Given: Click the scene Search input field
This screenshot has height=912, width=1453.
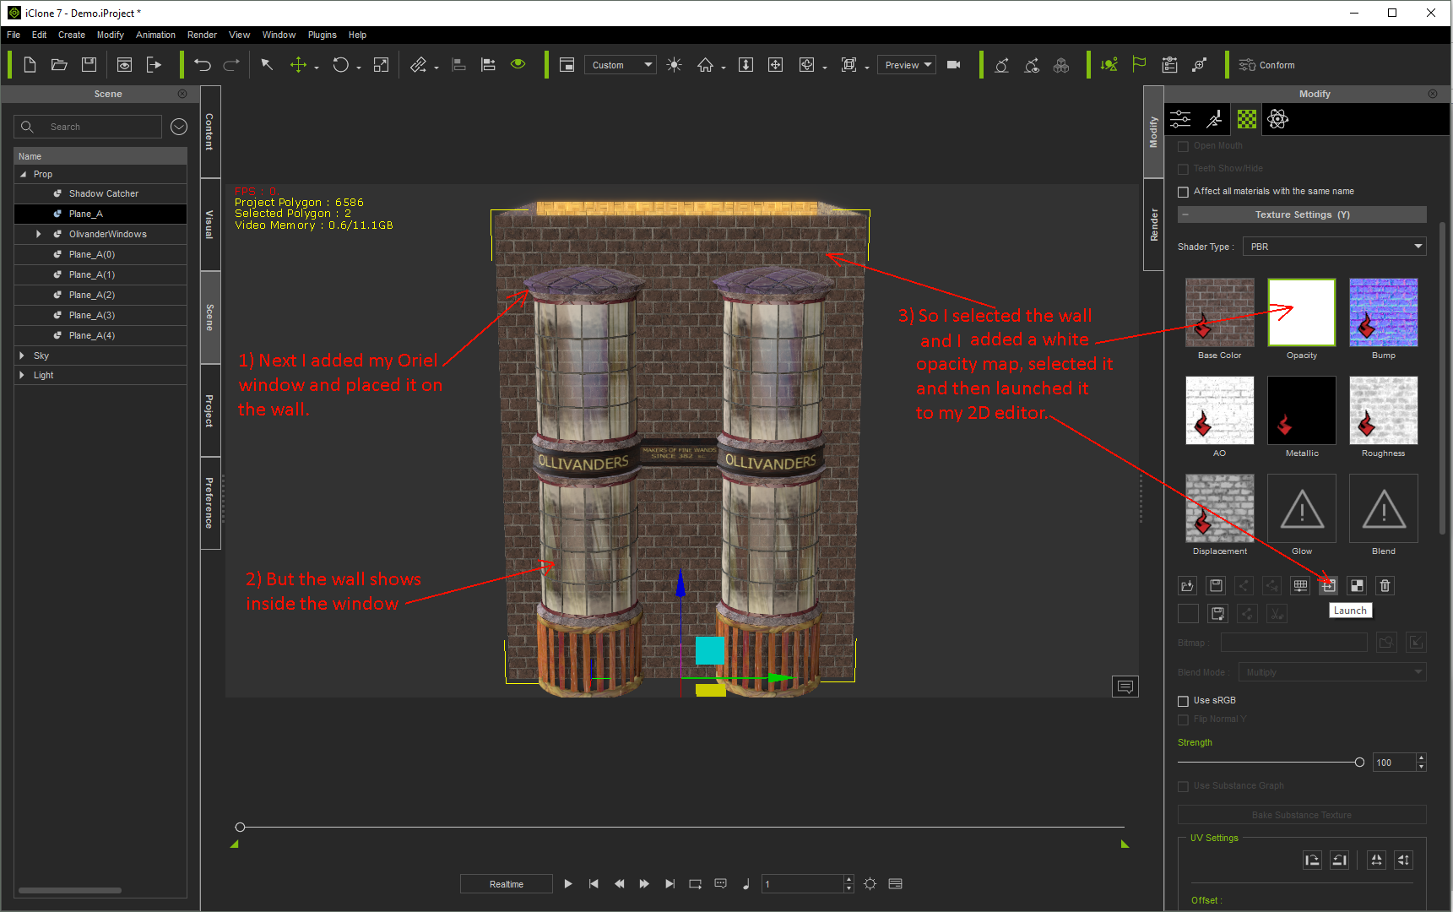Looking at the screenshot, I should coord(88,127).
